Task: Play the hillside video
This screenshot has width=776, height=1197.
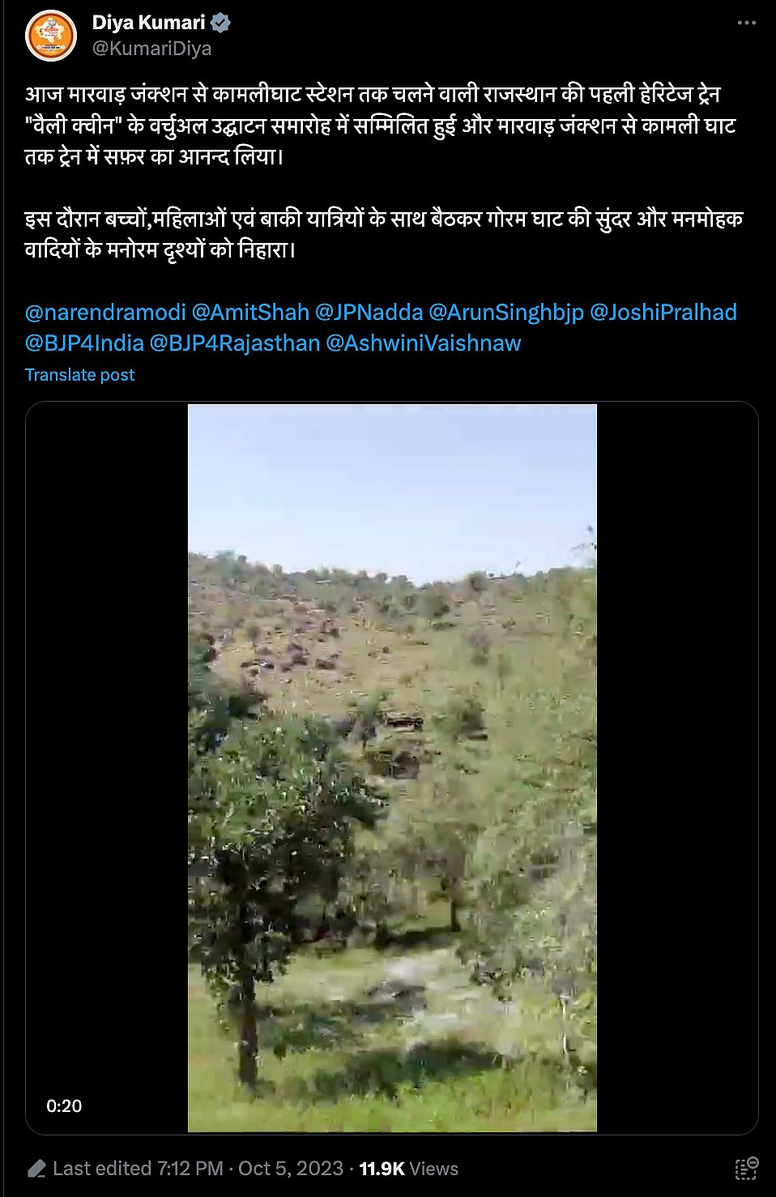Action: click(392, 768)
